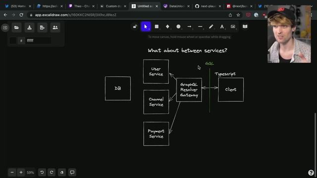The height and width of the screenshot is (178, 317).
Task: Click the eraser icon in footer
Action: click(62, 173)
